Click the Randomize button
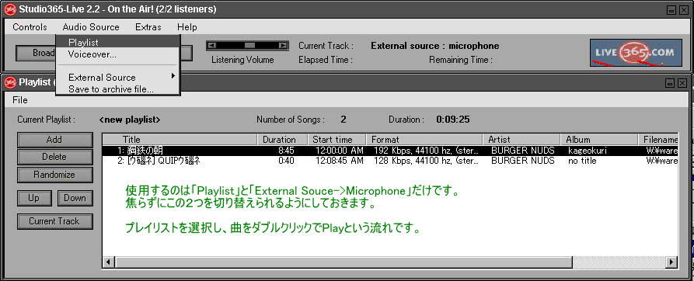Viewport: 694px width, 281px height. pos(55,175)
